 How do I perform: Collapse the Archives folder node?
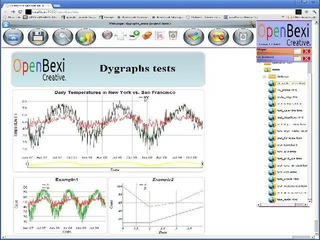(x=264, y=76)
